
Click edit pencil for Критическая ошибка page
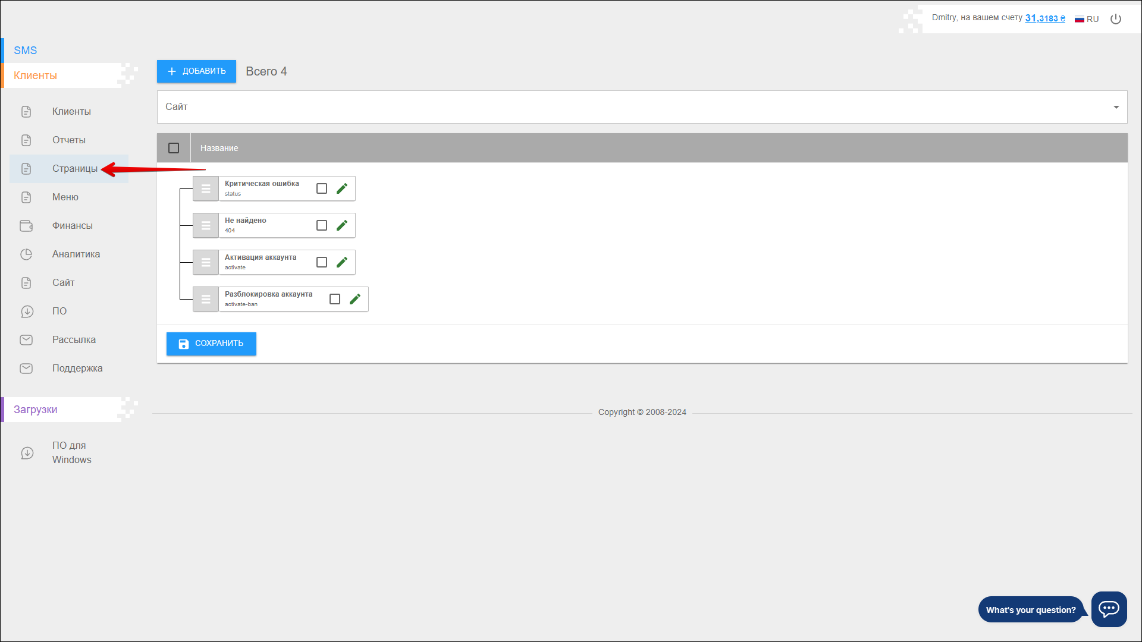pyautogui.click(x=342, y=188)
